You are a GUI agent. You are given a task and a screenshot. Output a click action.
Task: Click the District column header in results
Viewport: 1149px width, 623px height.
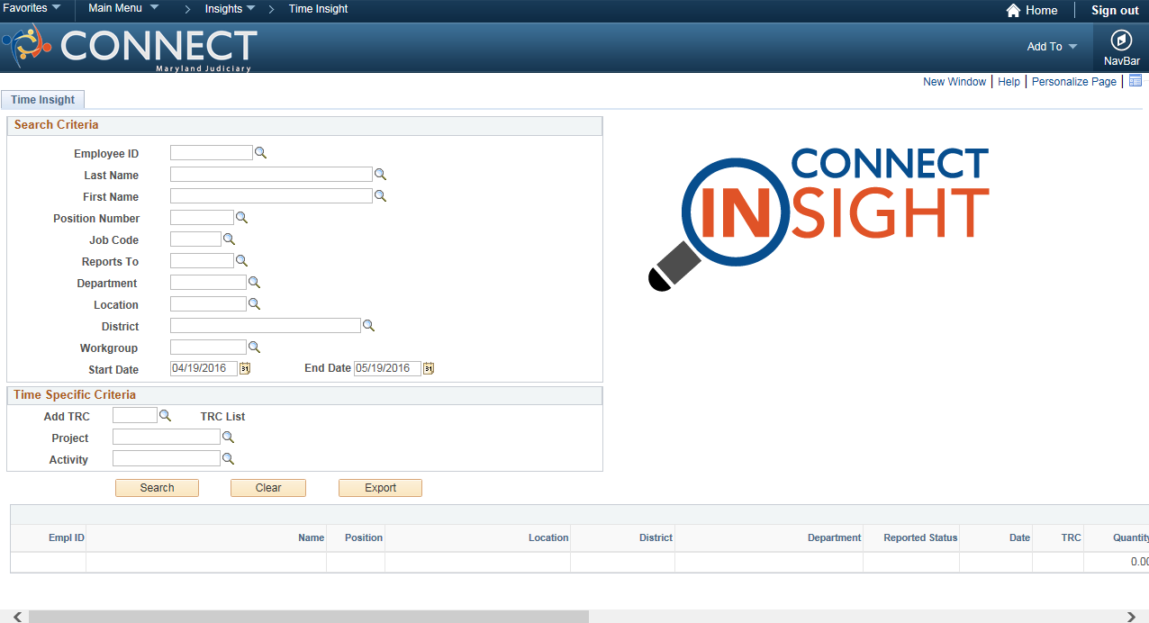[656, 537]
